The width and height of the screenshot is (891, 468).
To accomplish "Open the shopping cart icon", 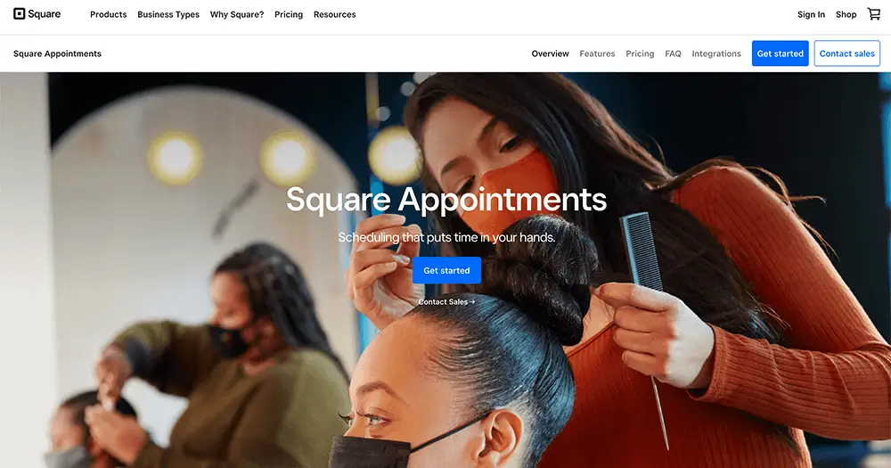I will tap(873, 14).
